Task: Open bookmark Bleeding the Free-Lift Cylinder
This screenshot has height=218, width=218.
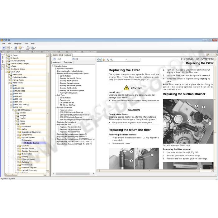Action: (x=71, y=78)
